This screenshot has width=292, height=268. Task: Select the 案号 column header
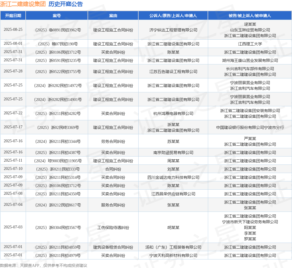(x=57, y=16)
